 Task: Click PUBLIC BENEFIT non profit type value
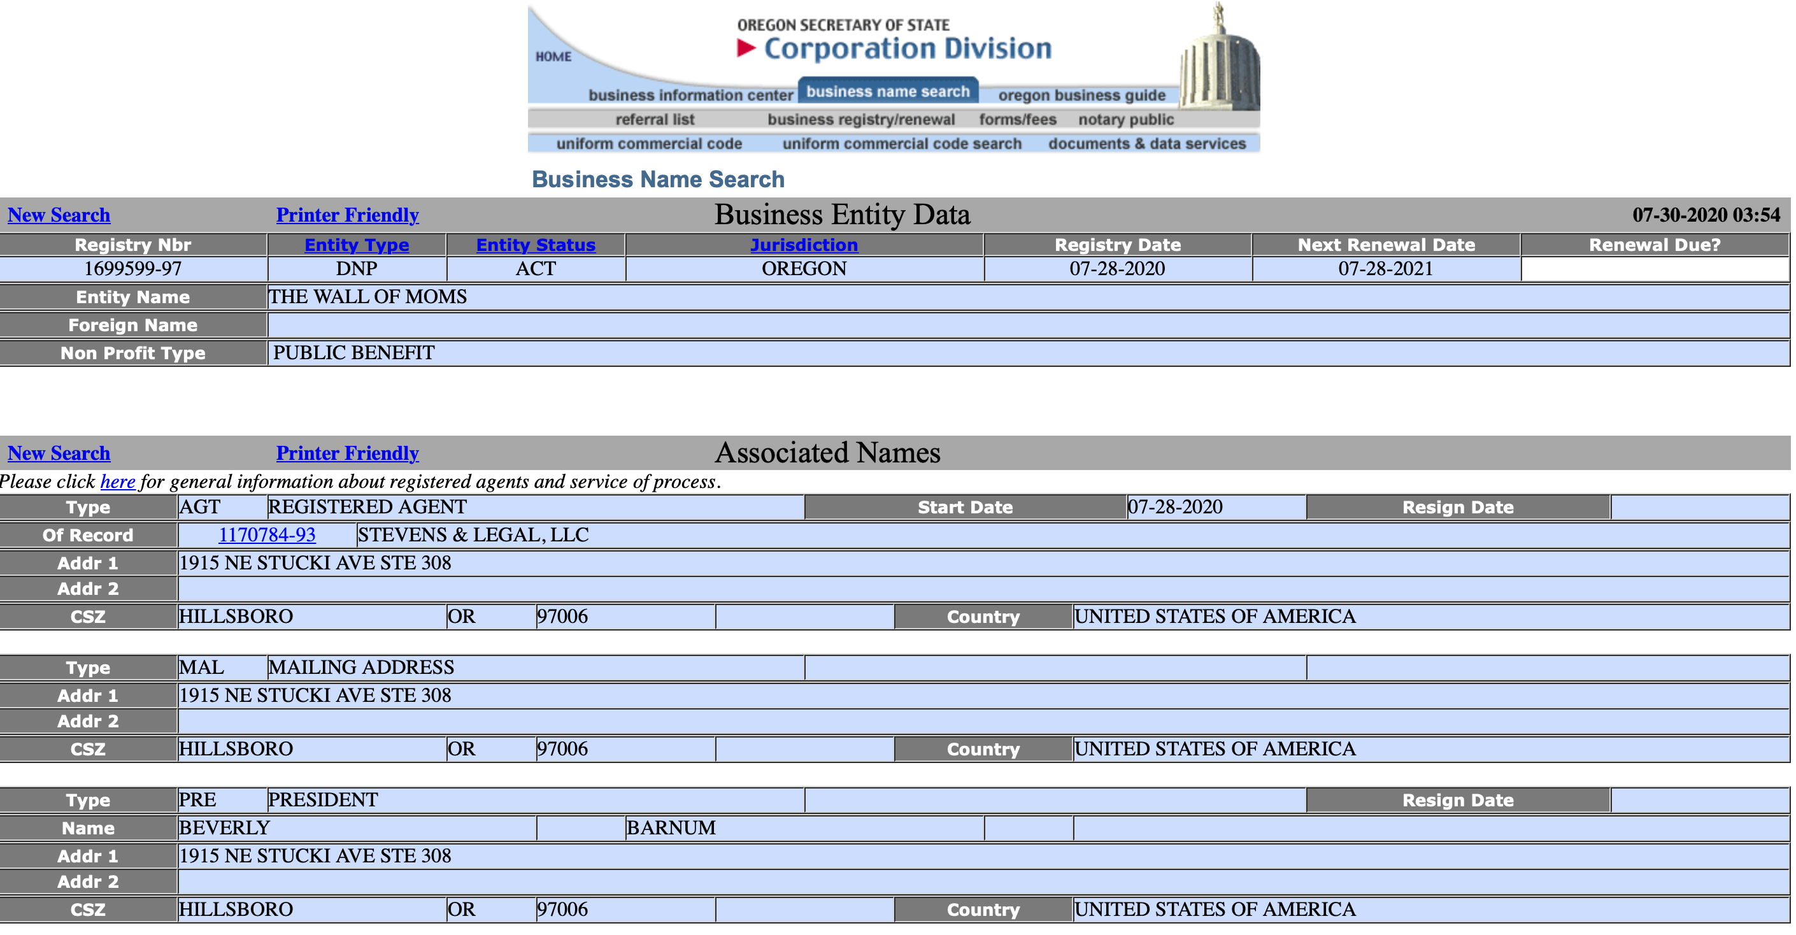[353, 353]
